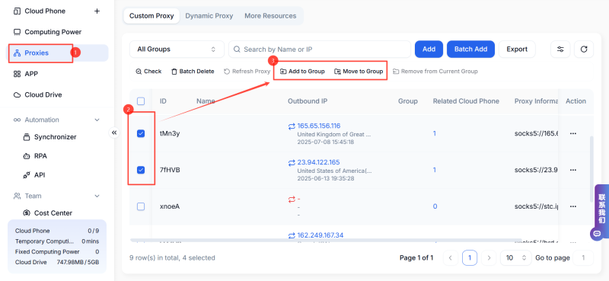Open related cloud phone count for xnoeA
Image resolution: width=609 pixels, height=281 pixels.
pos(435,206)
